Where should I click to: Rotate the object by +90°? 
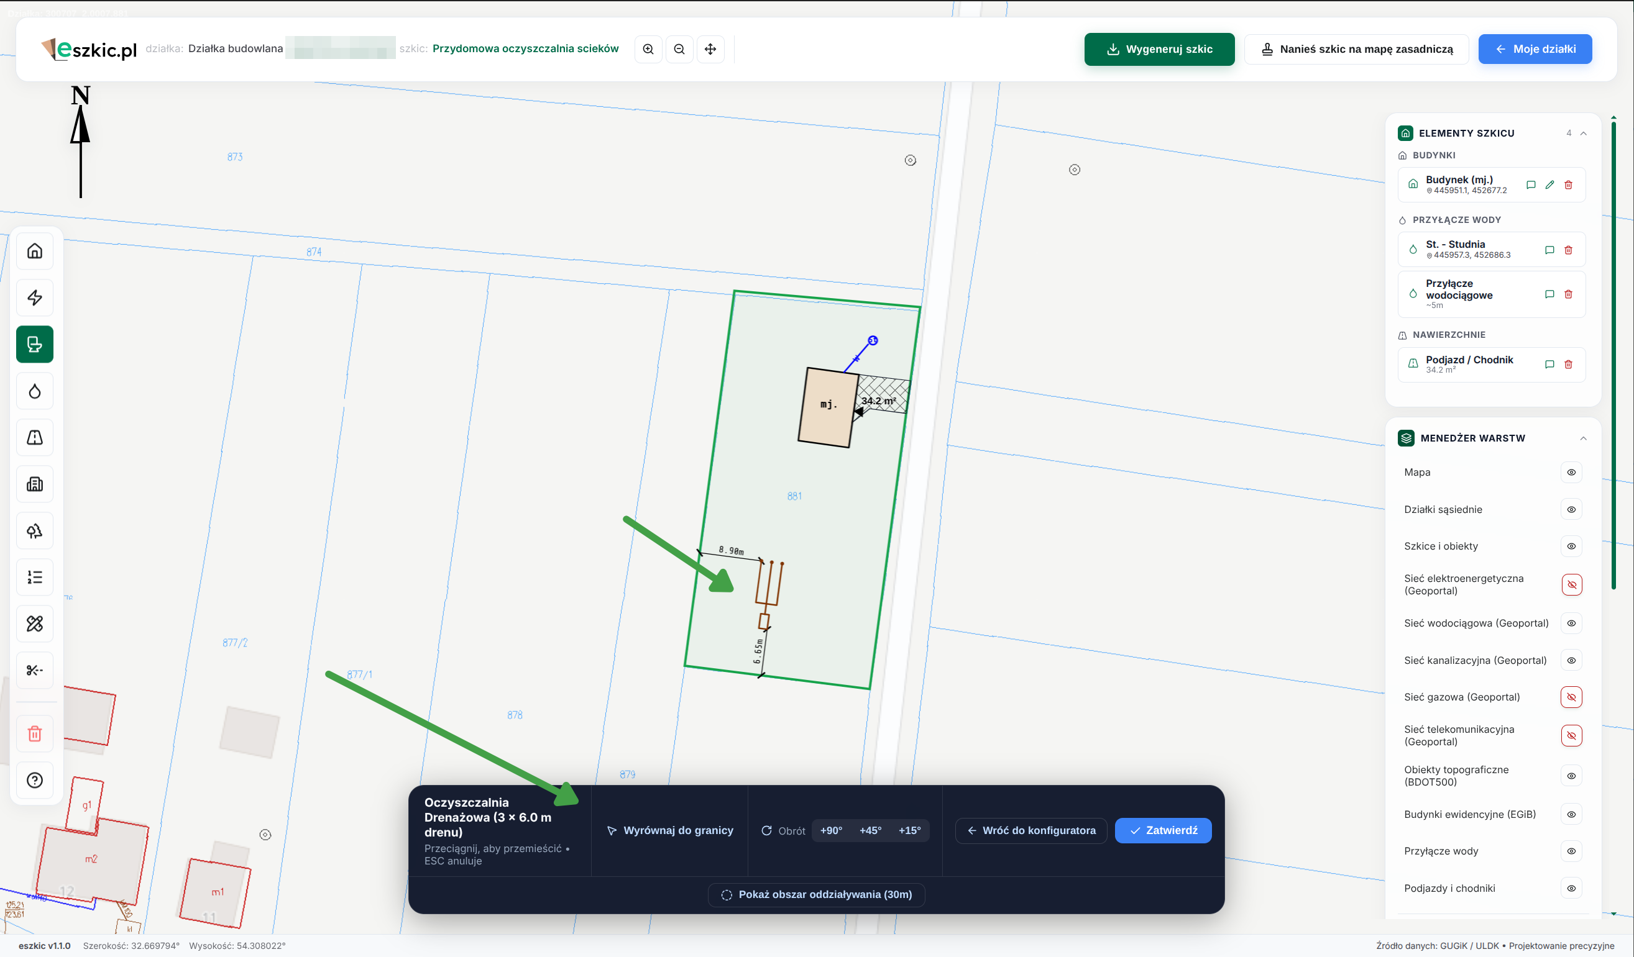(x=830, y=831)
